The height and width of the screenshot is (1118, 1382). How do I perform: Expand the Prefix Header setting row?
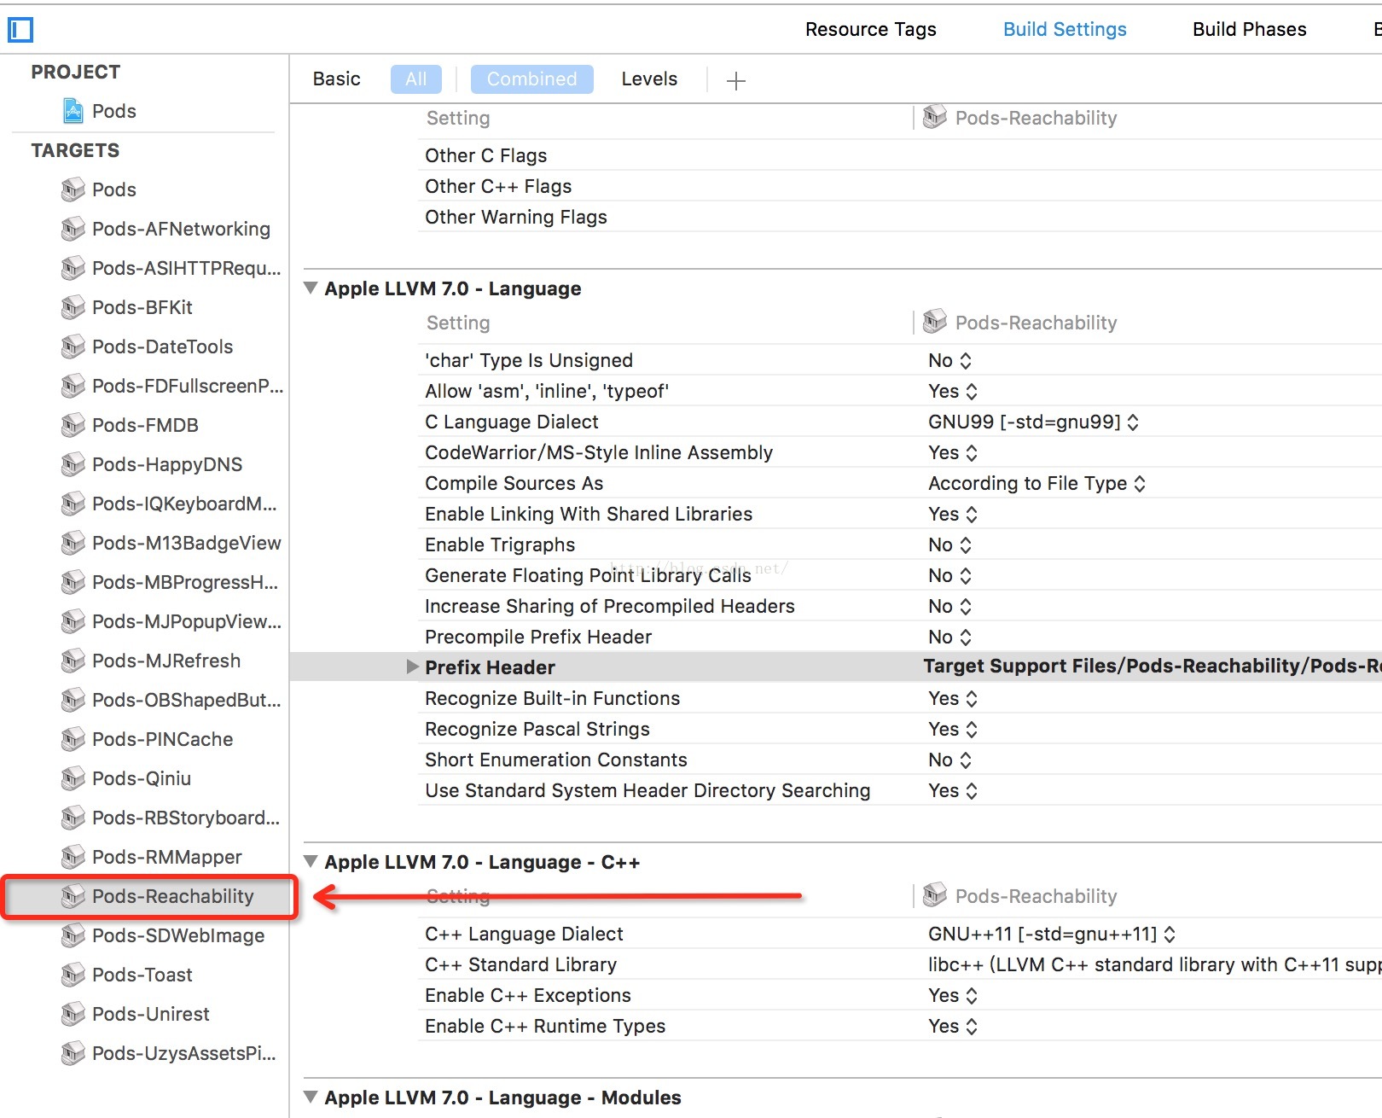point(413,667)
